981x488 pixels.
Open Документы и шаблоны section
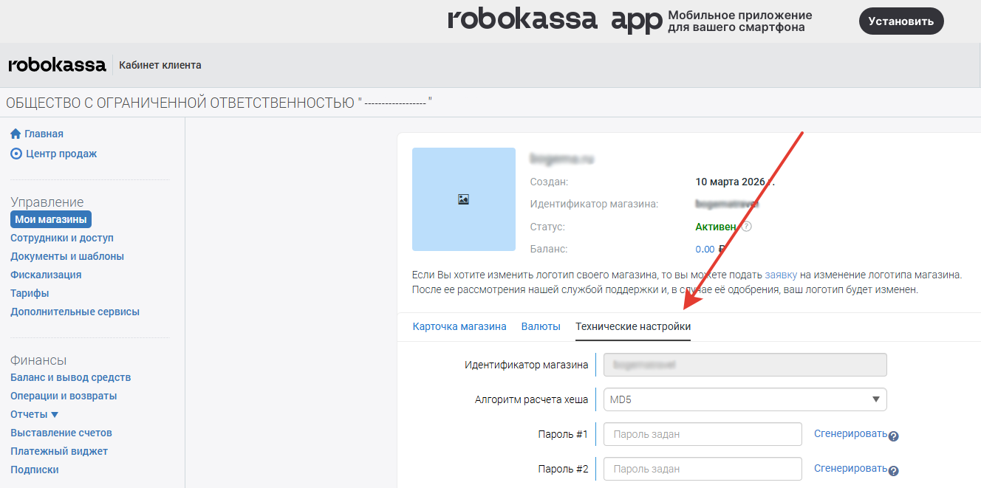[x=67, y=256]
